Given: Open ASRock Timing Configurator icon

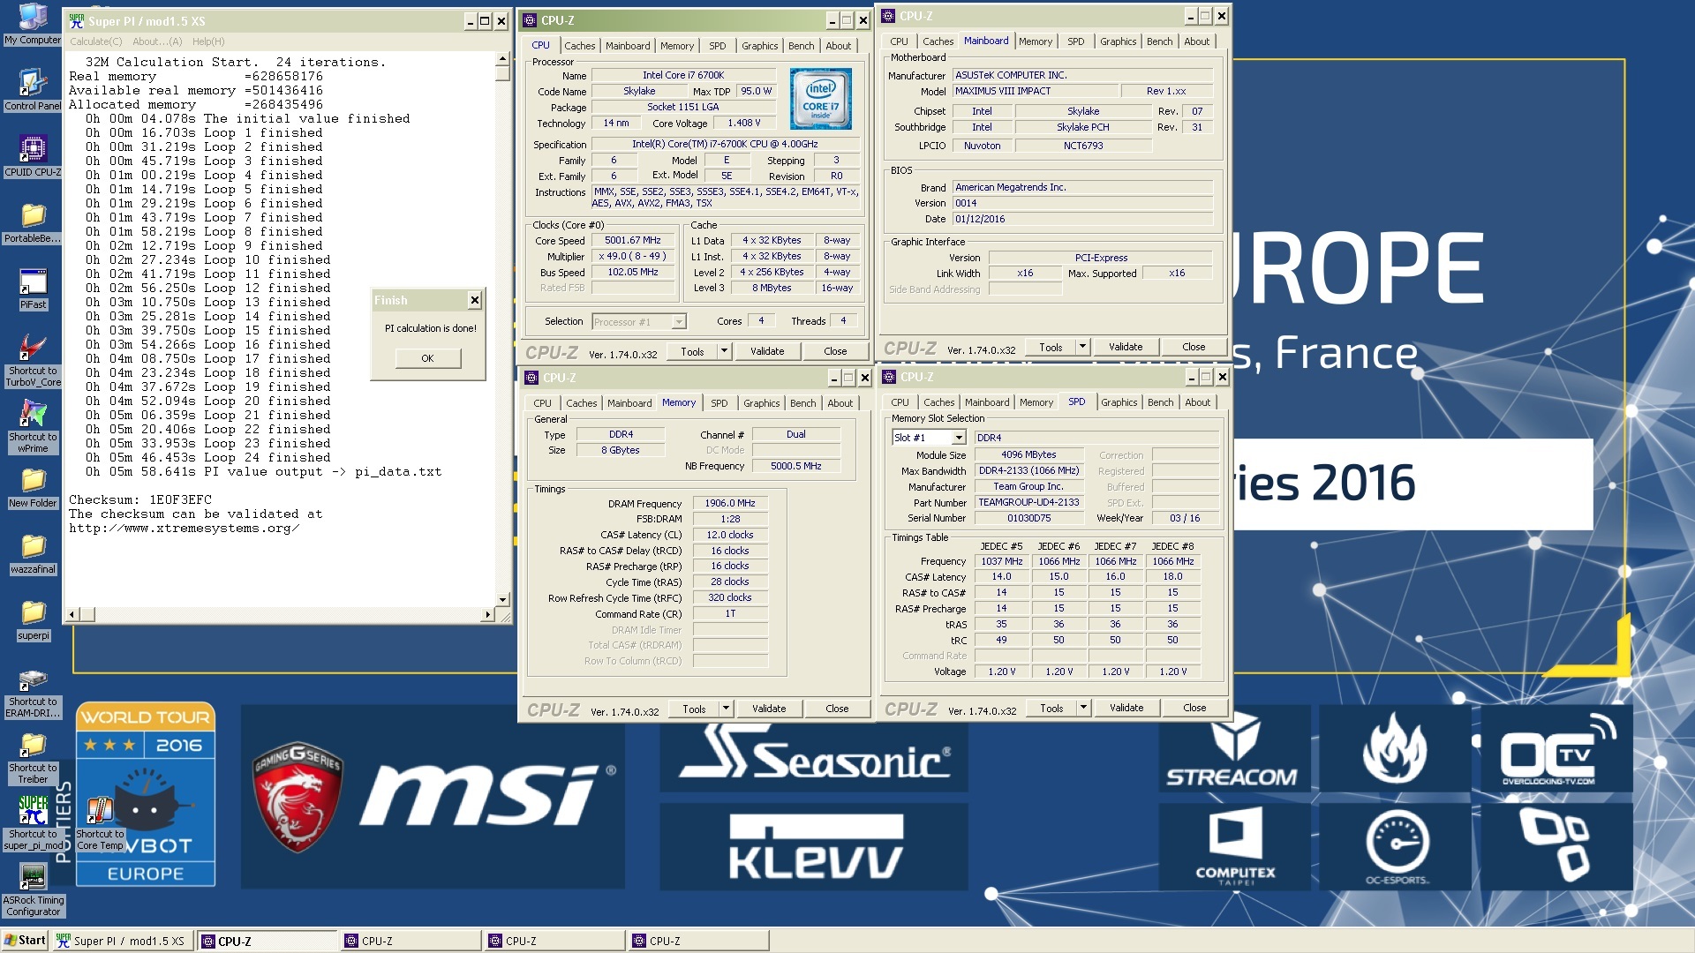Looking at the screenshot, I should coord(33,889).
